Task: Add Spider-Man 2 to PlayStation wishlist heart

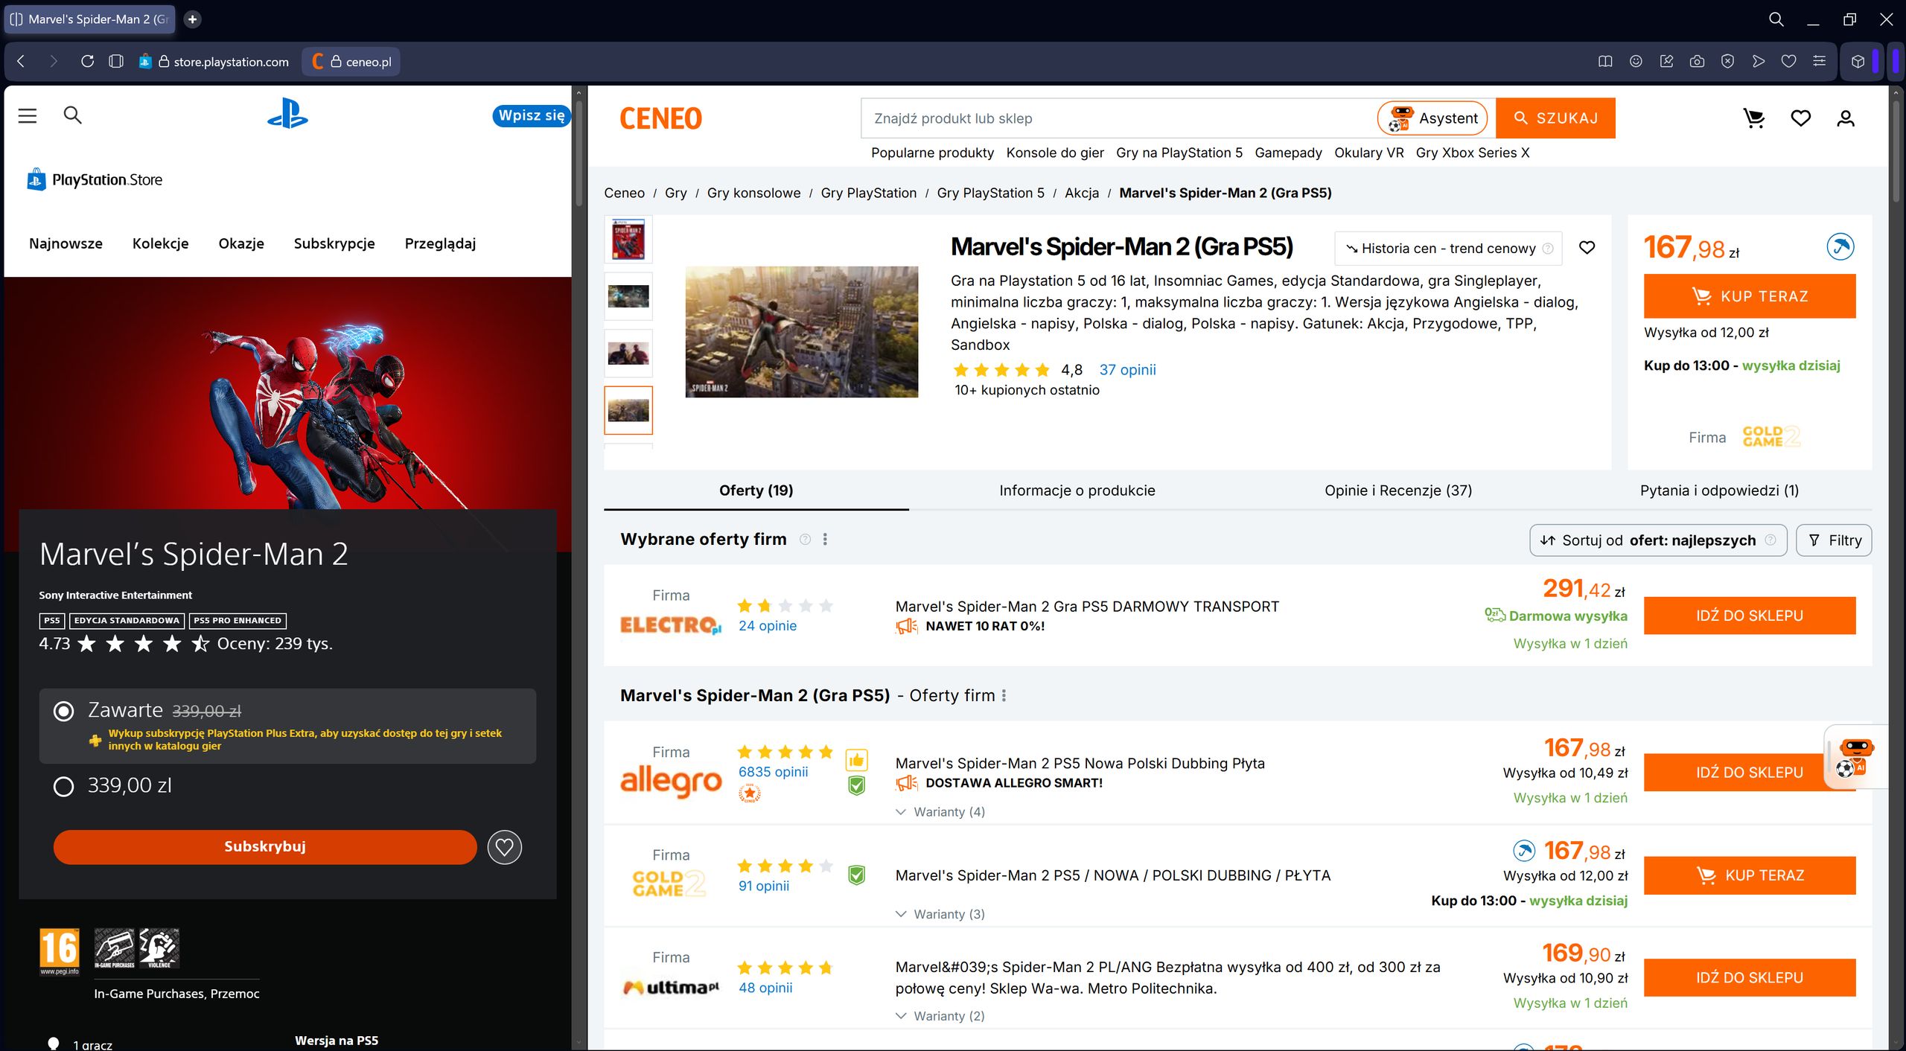Action: click(x=505, y=847)
